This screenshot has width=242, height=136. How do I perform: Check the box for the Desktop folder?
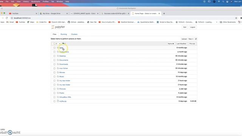tap(54, 56)
